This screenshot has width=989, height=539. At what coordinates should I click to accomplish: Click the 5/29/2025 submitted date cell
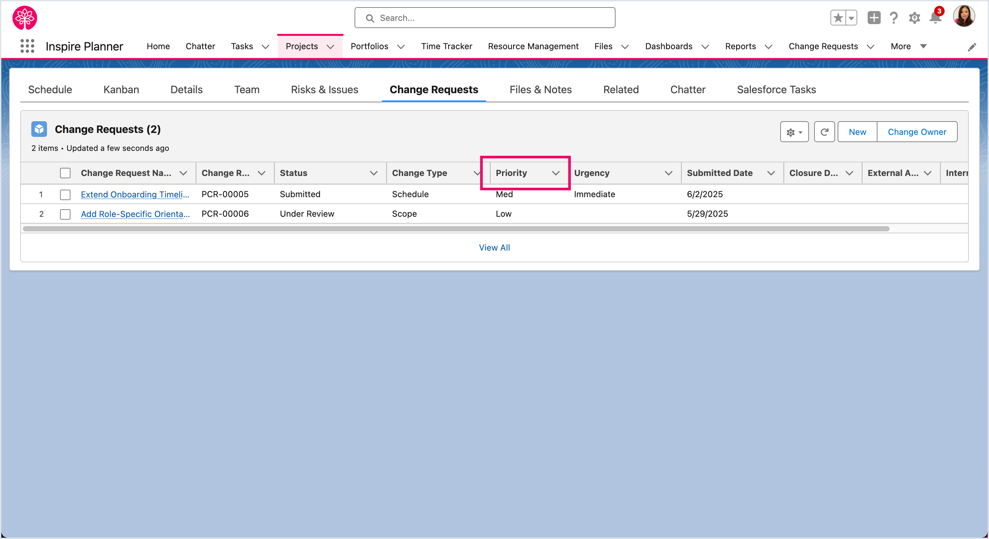(x=707, y=214)
